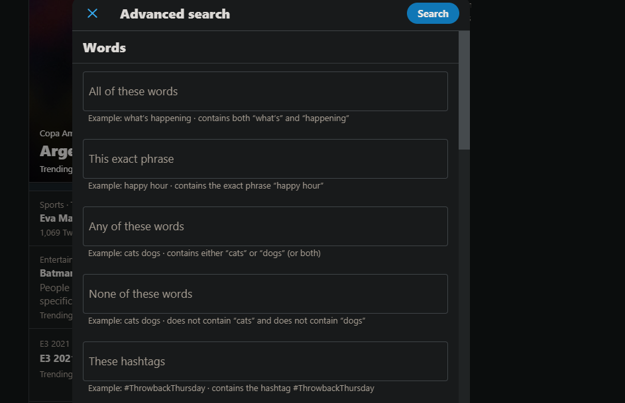This screenshot has width=625, height=403.
Task: Click the blue Search button
Action: click(433, 13)
